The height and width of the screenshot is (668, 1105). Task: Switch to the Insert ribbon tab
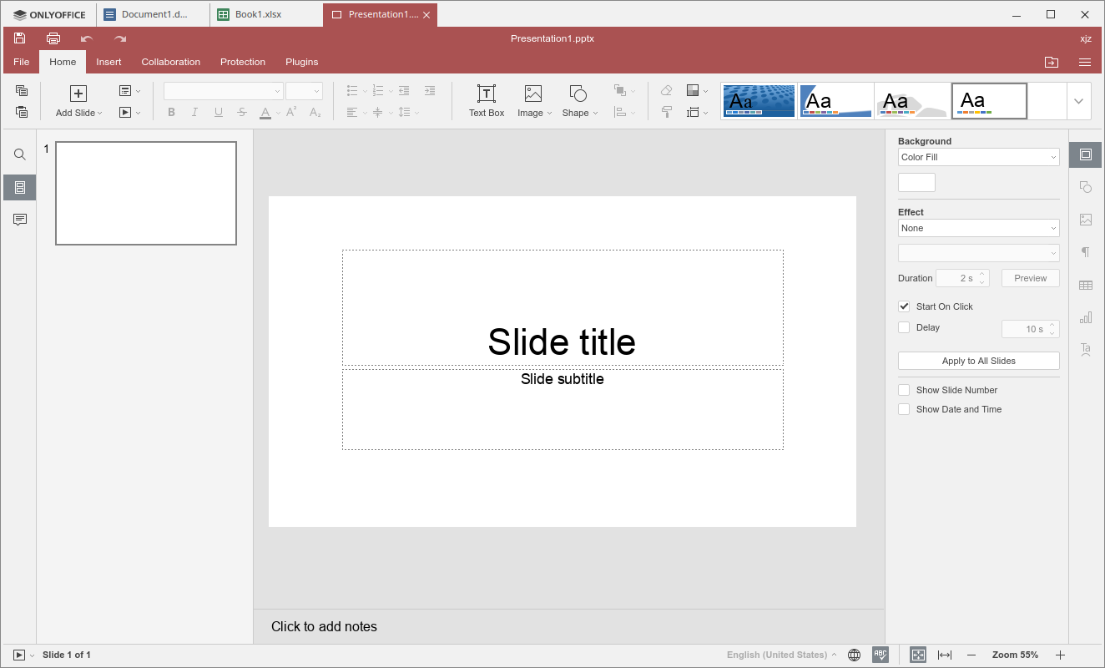click(x=108, y=62)
